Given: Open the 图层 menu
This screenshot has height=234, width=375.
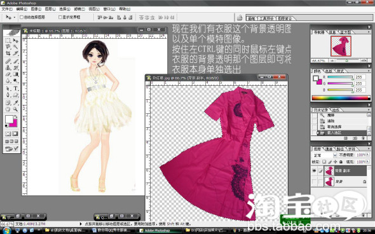Looking at the screenshot, I should pos(50,9).
